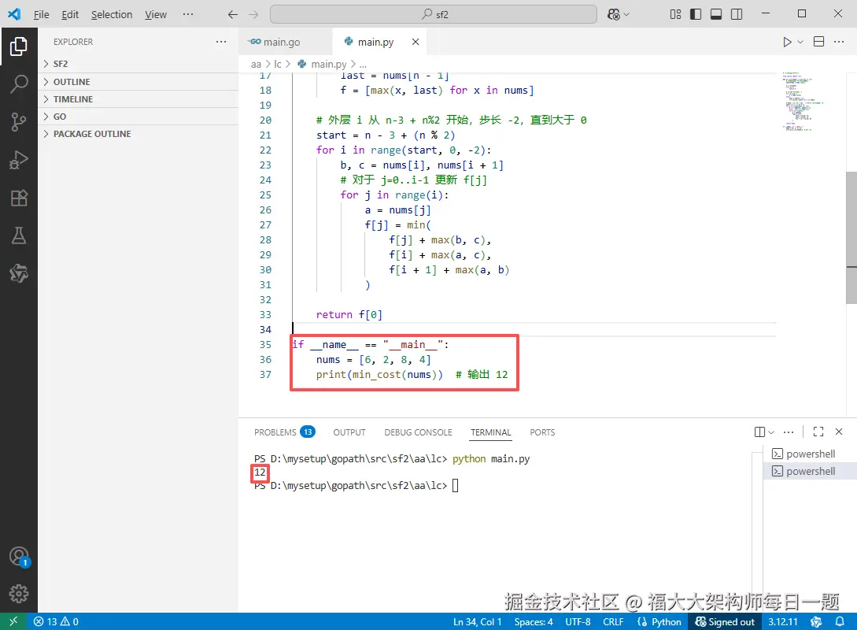Open editor More Actions ellipsis

(x=839, y=42)
